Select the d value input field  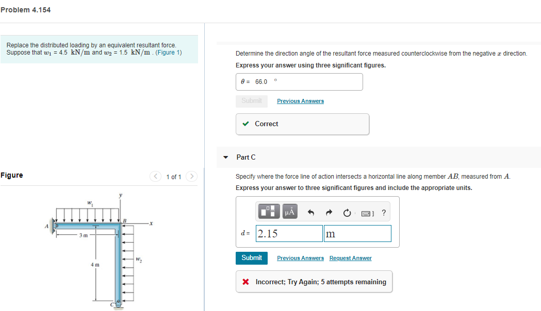(289, 233)
